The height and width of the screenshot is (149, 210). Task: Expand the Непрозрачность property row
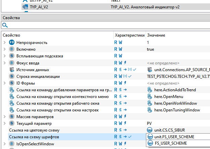[x=4, y=43]
